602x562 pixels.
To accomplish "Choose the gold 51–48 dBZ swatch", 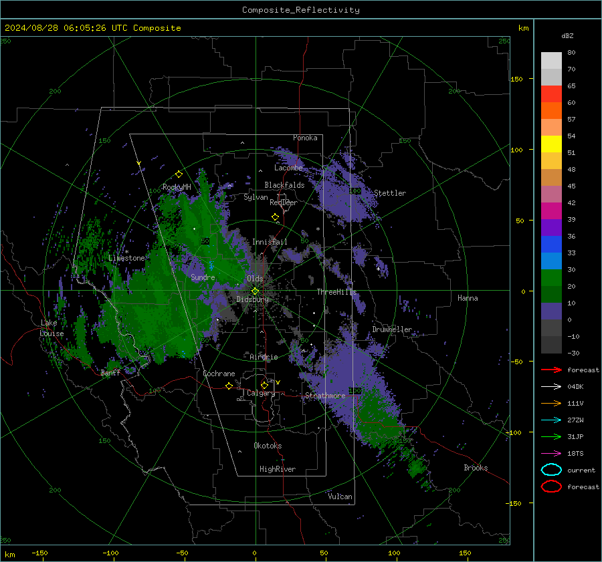I will (x=551, y=161).
